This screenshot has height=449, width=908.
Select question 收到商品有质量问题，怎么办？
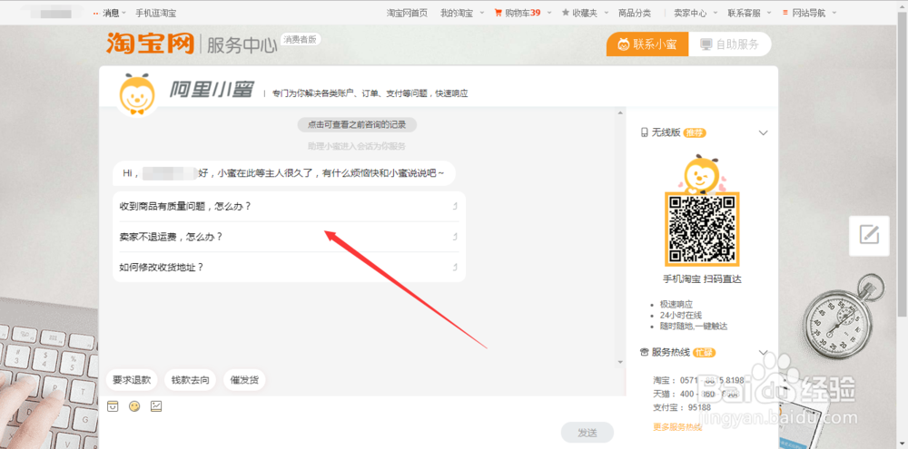pyautogui.click(x=289, y=206)
